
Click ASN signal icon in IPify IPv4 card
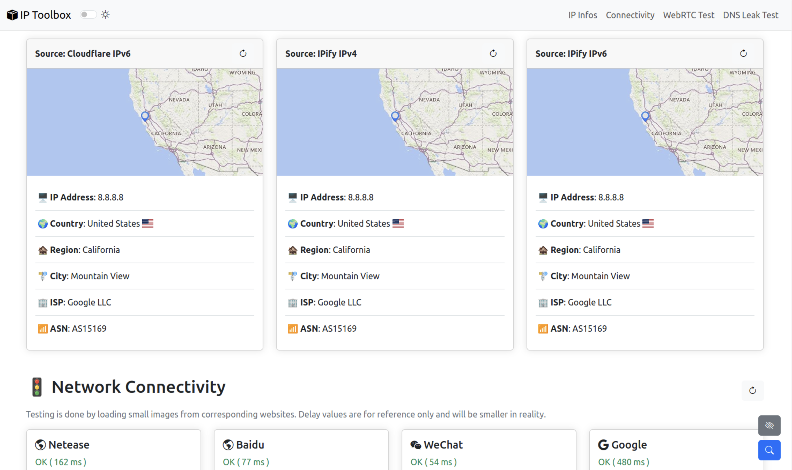coord(293,329)
